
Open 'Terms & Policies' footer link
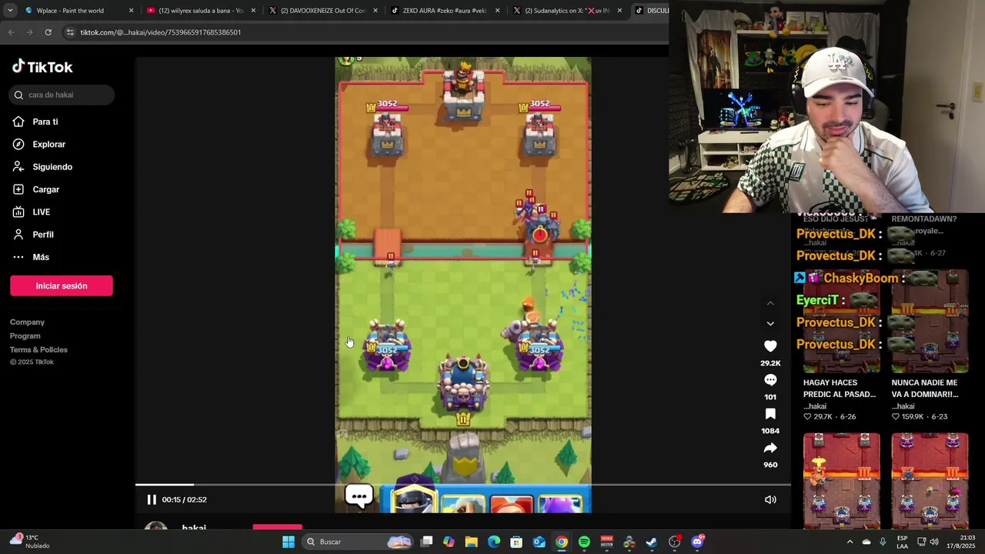pyautogui.click(x=38, y=350)
